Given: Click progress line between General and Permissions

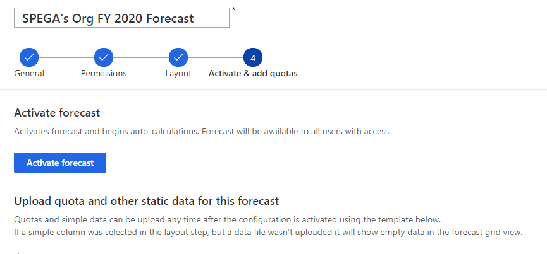Looking at the screenshot, I should tap(66, 58).
